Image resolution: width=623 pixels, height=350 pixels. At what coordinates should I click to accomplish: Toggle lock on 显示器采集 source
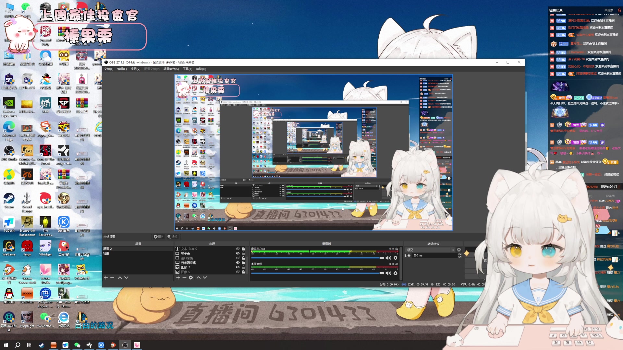(243, 262)
